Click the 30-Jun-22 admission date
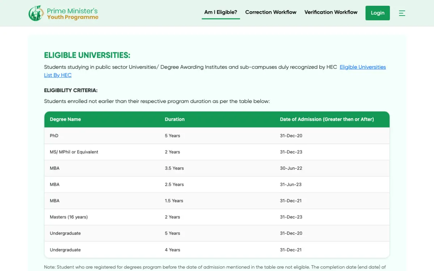This screenshot has width=434, height=271. coord(291,168)
